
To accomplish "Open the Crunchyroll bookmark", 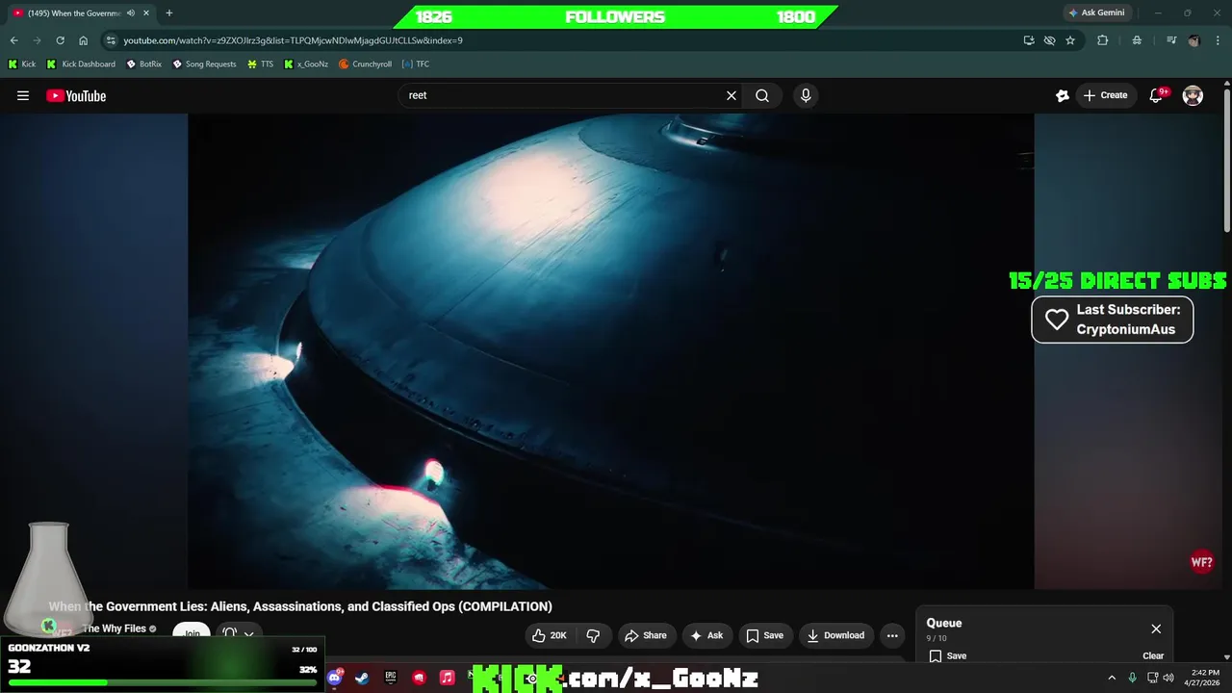I will pyautogui.click(x=366, y=64).
